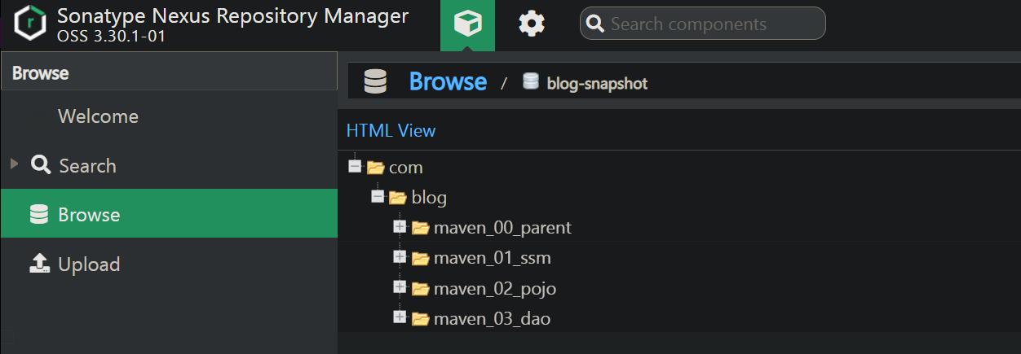This screenshot has height=354, width=1021.
Task: Click the maven_03_dao folder icon
Action: tap(421, 319)
